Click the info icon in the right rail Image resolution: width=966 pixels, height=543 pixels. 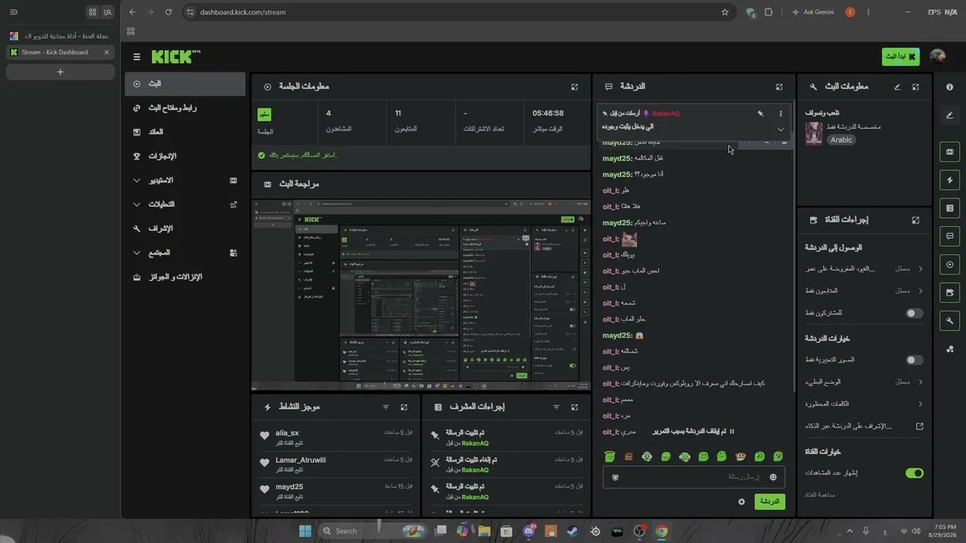pos(949,87)
